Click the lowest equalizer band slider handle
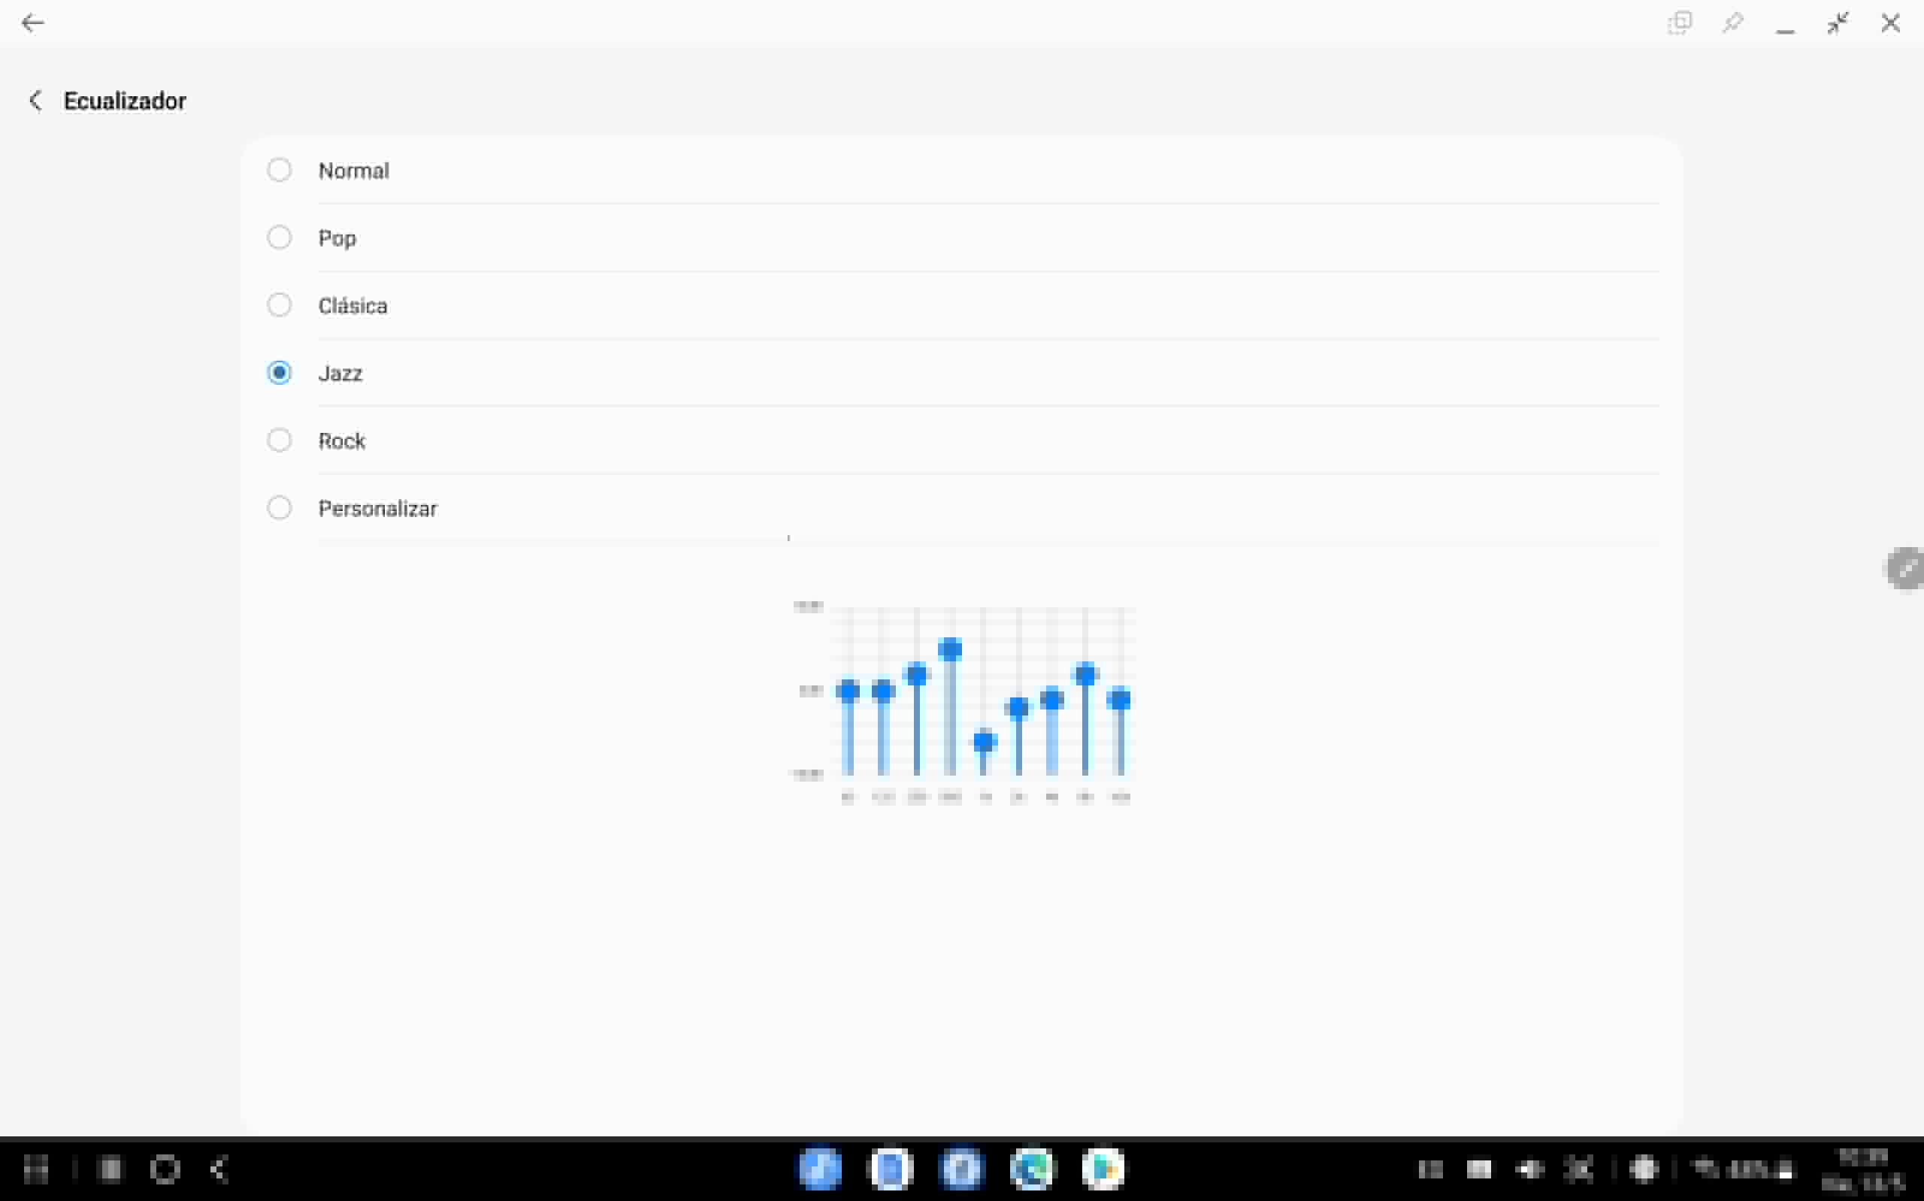Screen dimensions: 1924x1201 coord(984,741)
